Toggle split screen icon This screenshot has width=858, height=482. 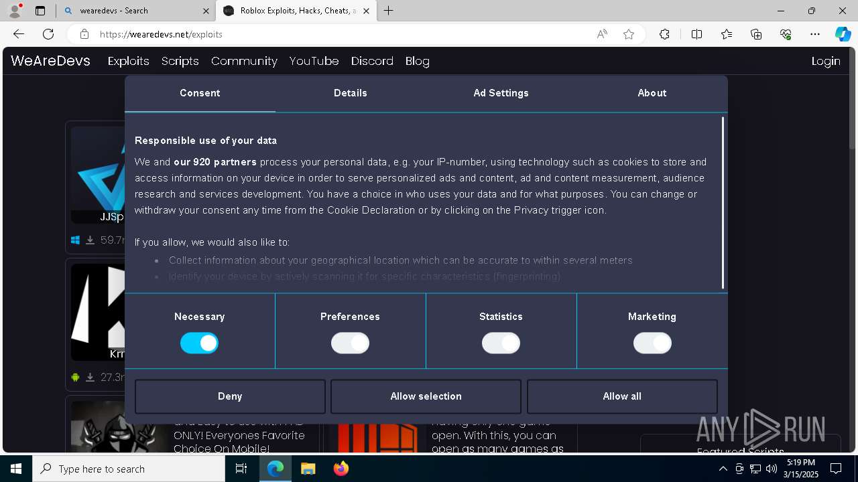696,34
